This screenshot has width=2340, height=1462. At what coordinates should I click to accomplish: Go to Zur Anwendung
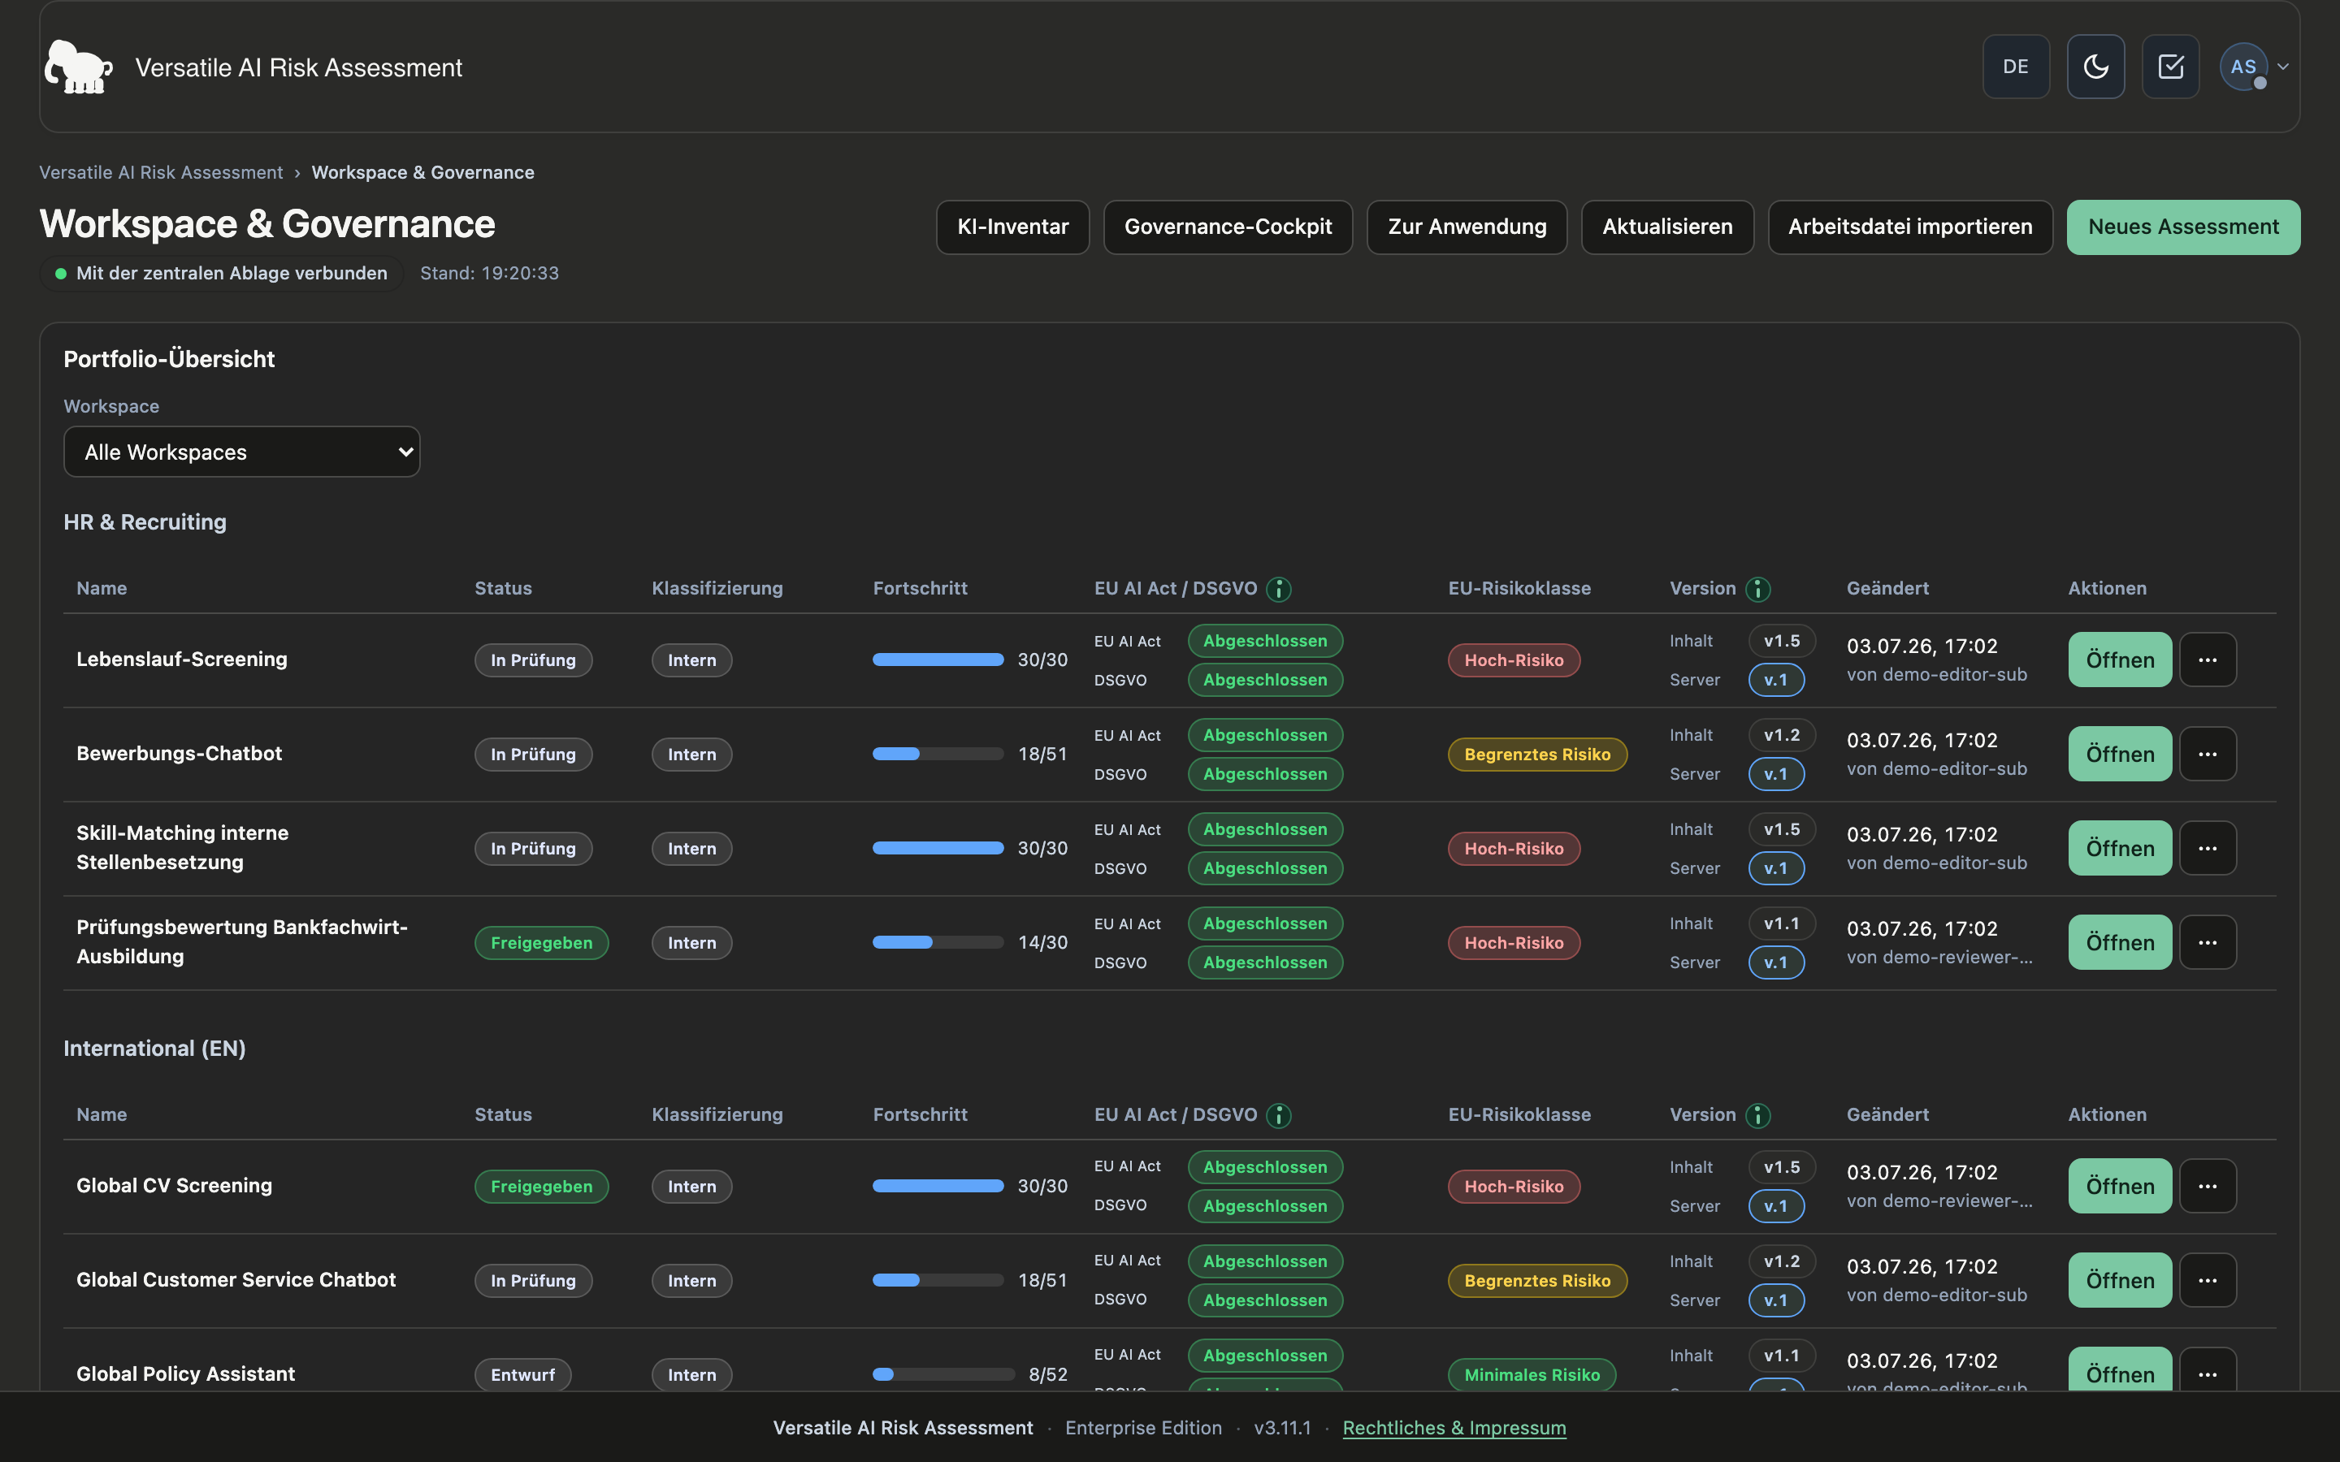pos(1467,227)
